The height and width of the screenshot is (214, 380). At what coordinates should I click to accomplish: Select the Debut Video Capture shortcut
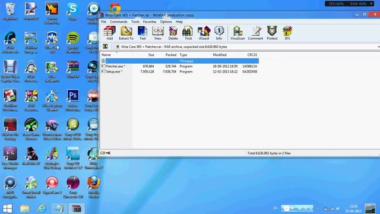pyautogui.click(x=10, y=71)
